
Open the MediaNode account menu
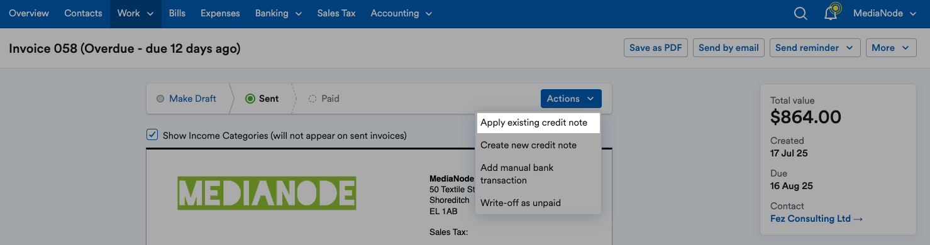pyautogui.click(x=885, y=13)
